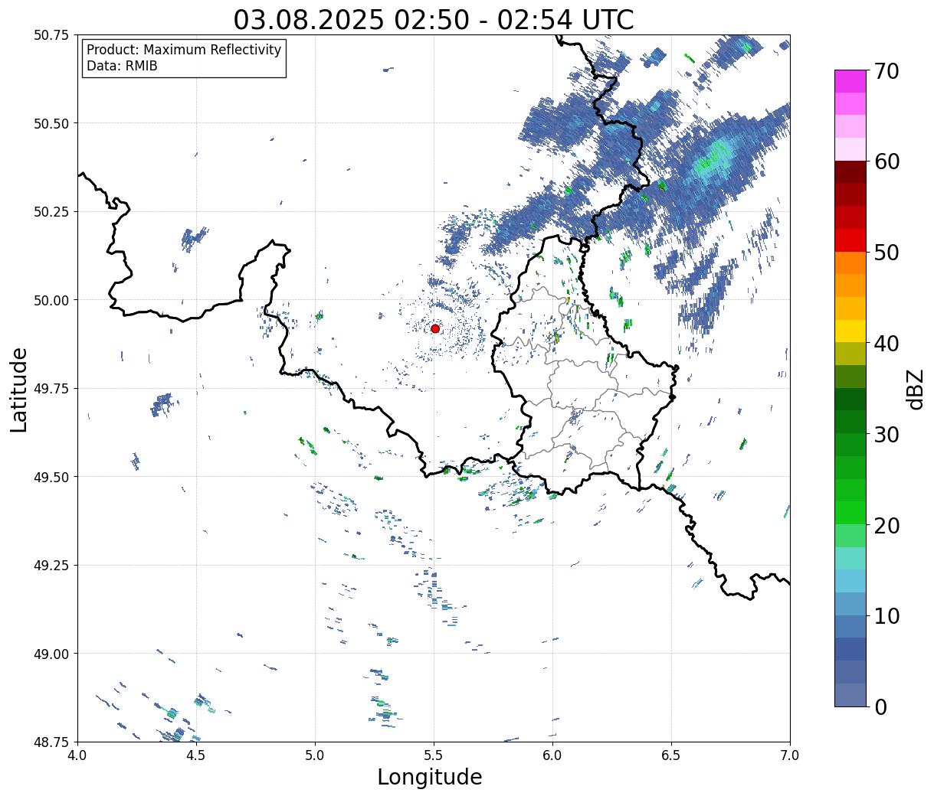
Task: Click the y-axis tick label 49.00
Action: 51,654
